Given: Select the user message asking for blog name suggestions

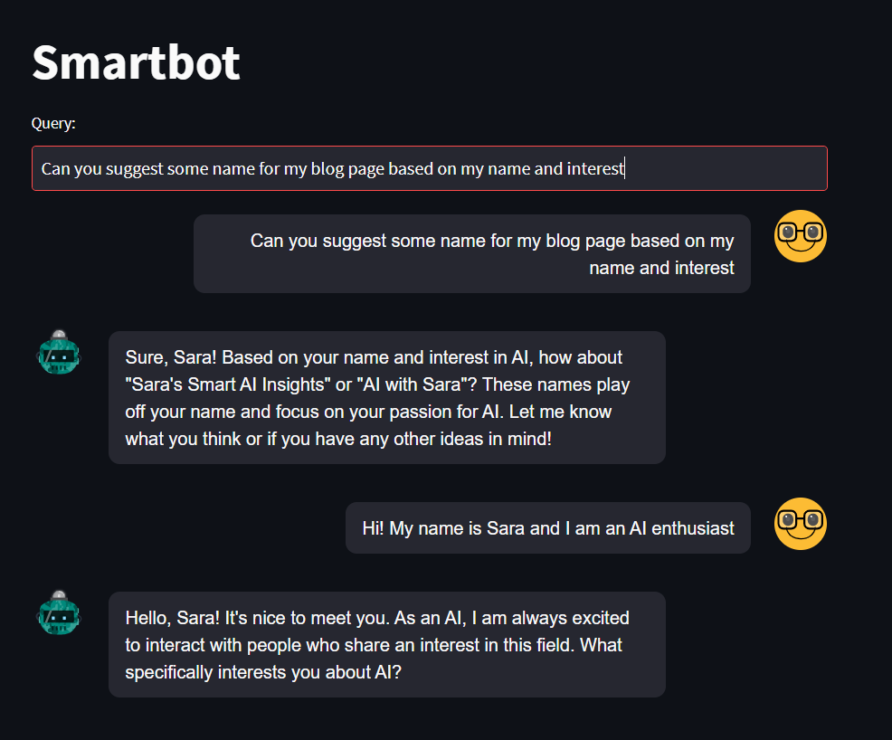Looking at the screenshot, I should pyautogui.click(x=471, y=253).
